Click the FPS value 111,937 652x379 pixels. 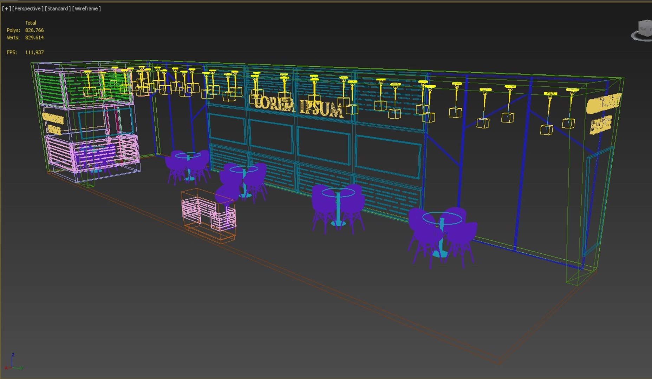click(x=34, y=52)
